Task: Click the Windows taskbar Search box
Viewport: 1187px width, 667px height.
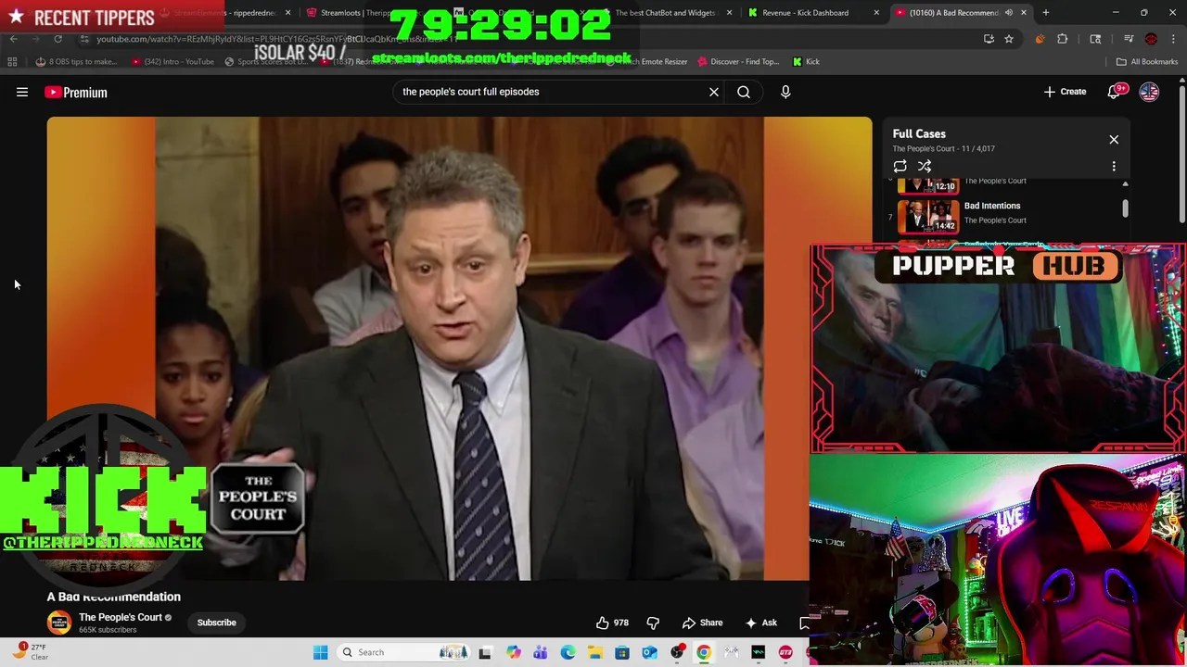Action: click(x=405, y=652)
